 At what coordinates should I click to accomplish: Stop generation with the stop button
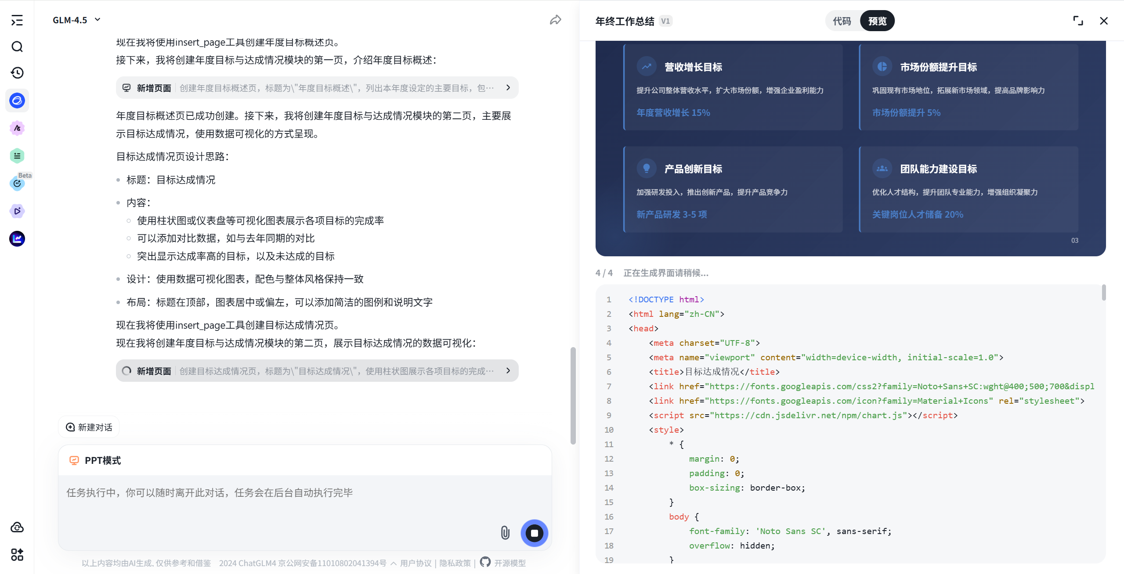pos(535,533)
